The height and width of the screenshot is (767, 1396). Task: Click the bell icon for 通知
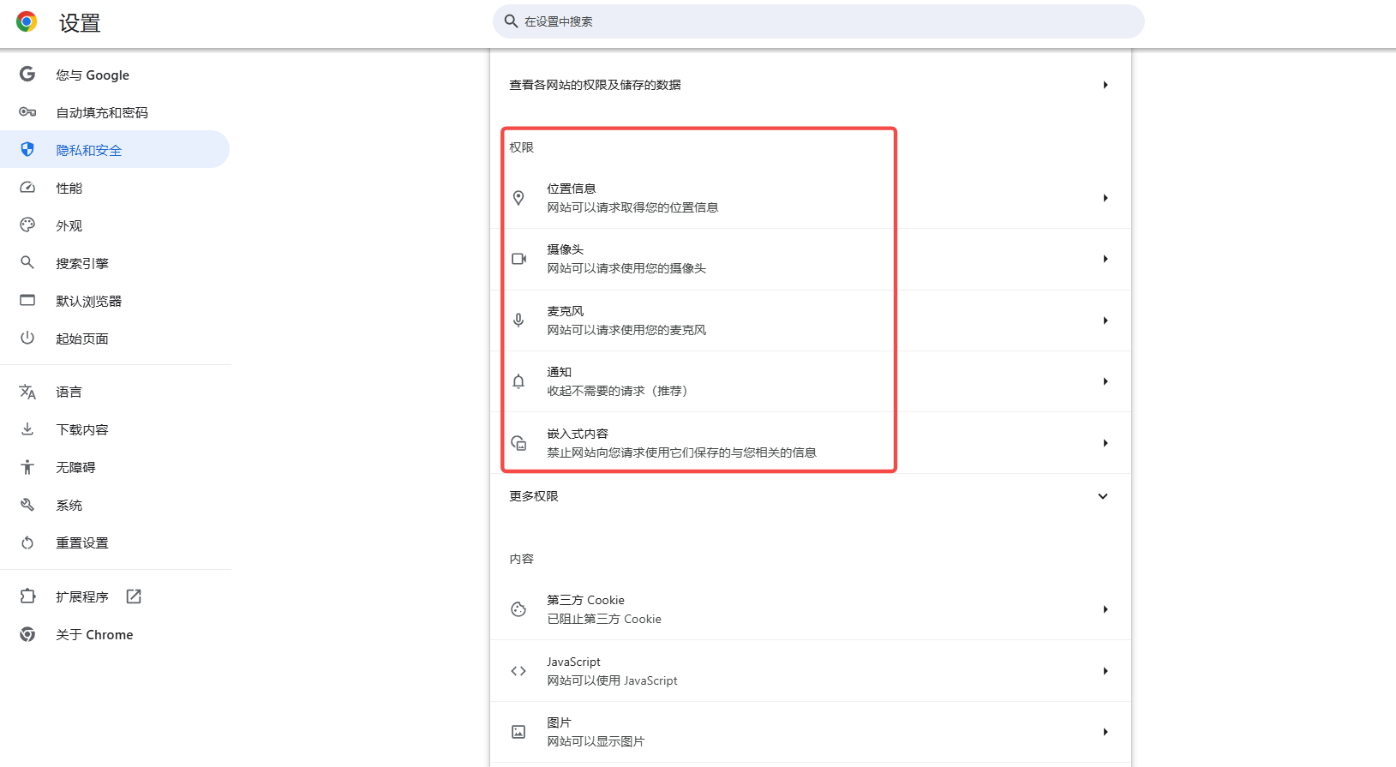pos(518,381)
